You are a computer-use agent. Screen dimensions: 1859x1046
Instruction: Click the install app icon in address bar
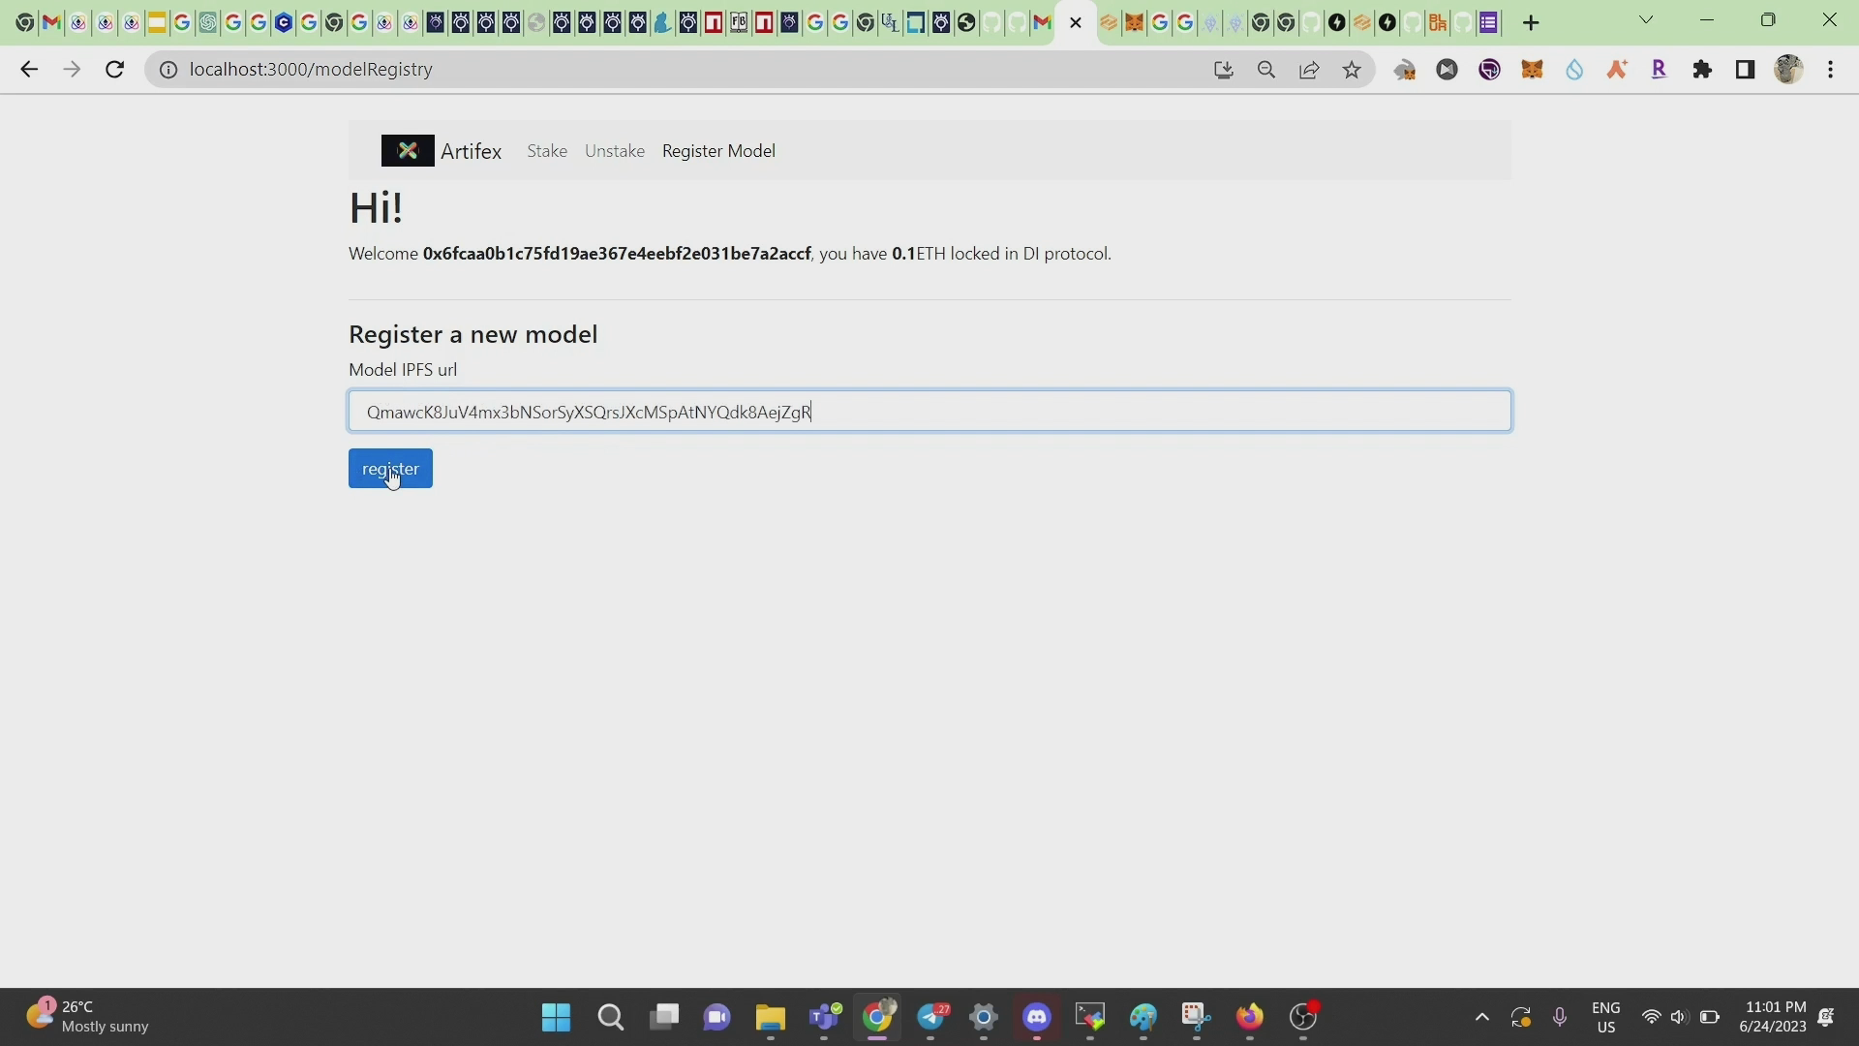(1224, 70)
